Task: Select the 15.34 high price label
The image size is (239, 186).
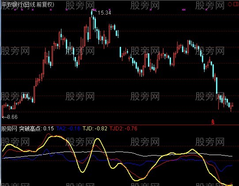Action: (104, 13)
